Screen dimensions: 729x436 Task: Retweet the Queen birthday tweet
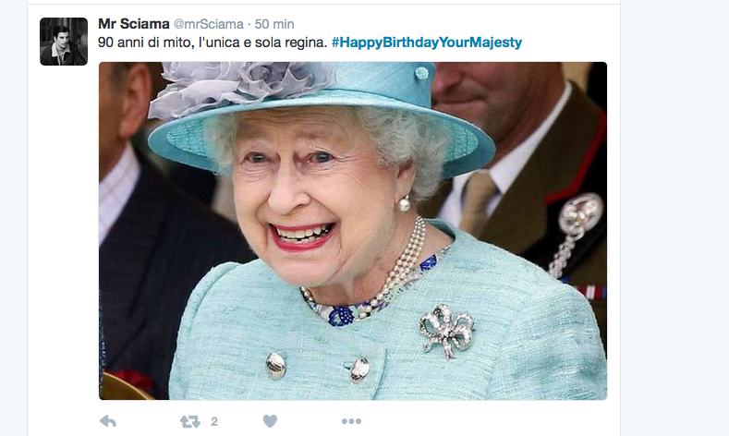pos(189,421)
